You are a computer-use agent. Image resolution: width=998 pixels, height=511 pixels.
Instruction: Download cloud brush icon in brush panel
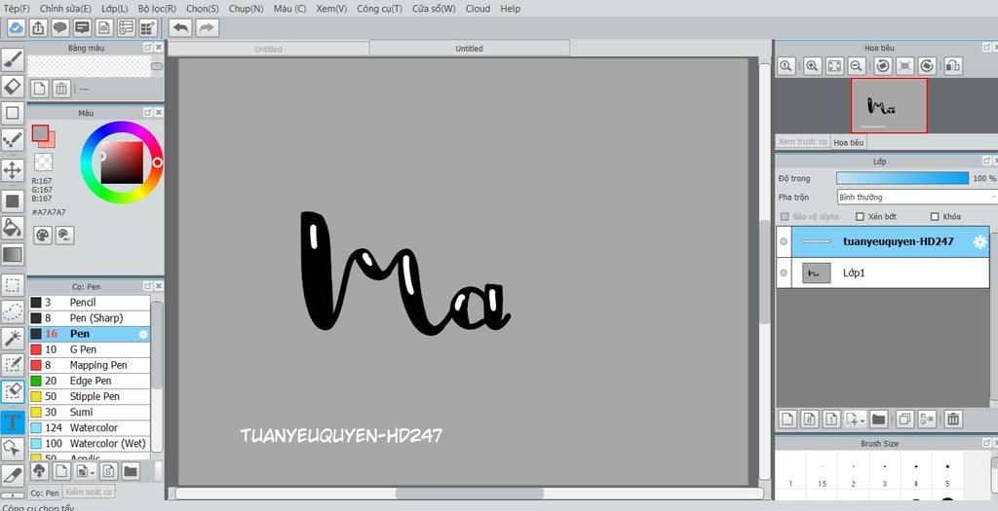point(39,471)
